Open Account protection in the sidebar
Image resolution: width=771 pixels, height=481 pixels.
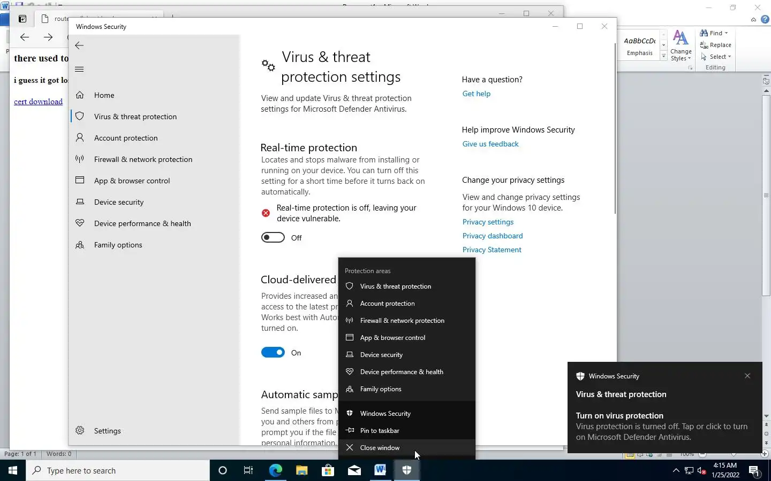(155, 138)
